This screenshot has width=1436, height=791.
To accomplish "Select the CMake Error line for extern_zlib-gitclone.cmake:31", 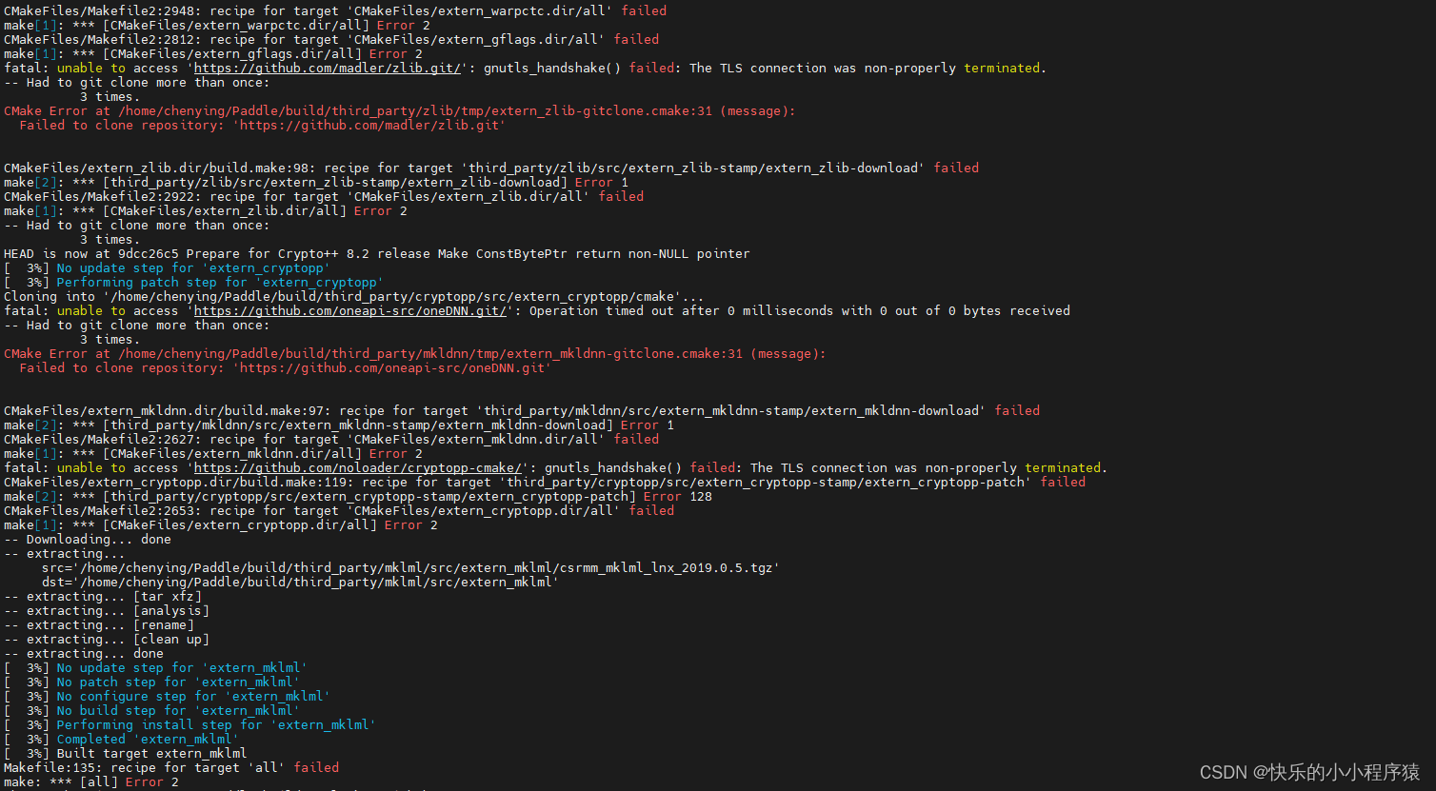I will pyautogui.click(x=400, y=111).
